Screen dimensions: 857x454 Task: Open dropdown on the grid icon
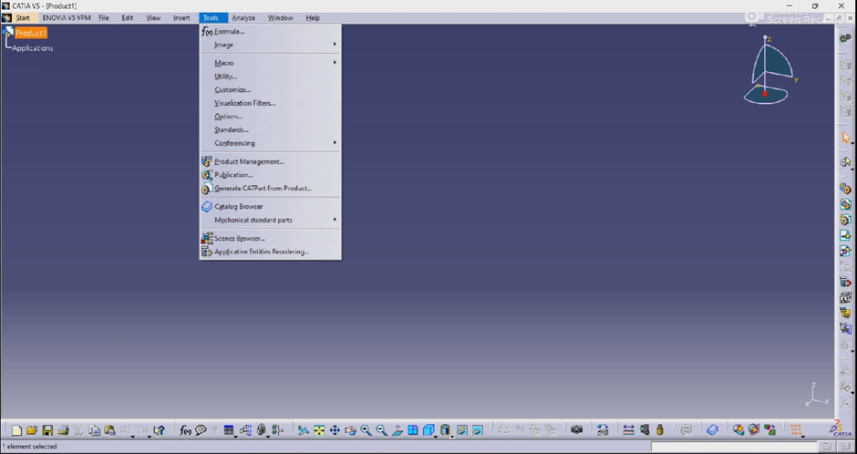(803, 437)
